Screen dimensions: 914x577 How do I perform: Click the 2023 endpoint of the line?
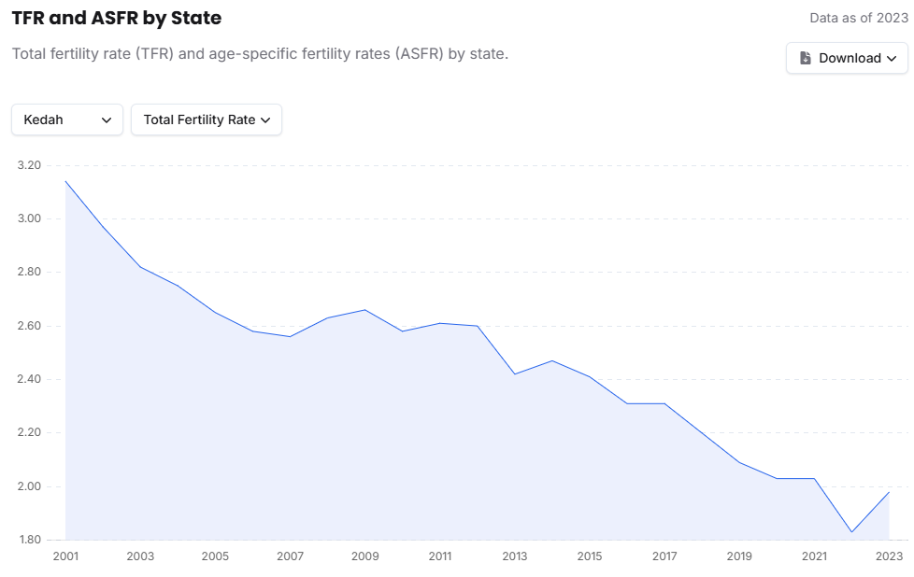tap(889, 492)
